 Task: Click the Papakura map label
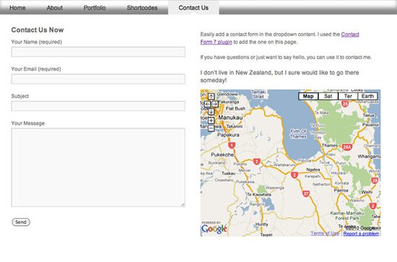point(228,135)
